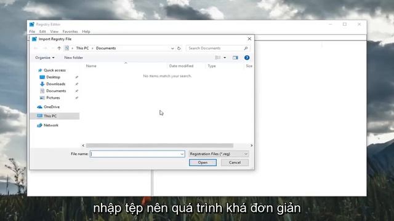Click the Pictures icon in sidebar
This screenshot has height=221, width=394.
42,98
